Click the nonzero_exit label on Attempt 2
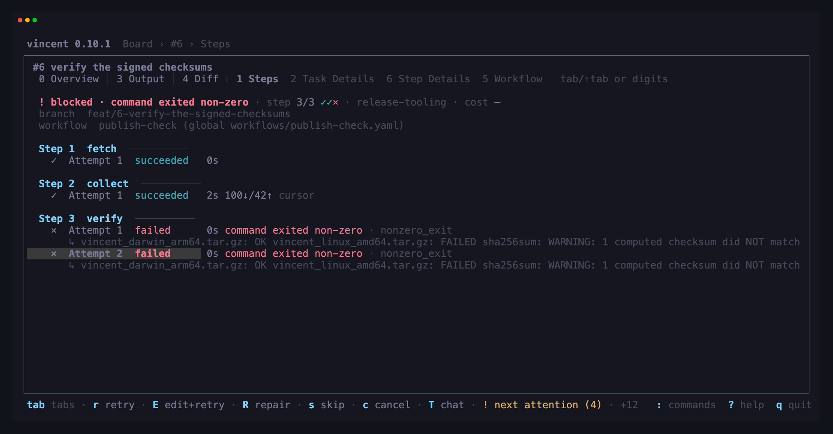 tap(416, 253)
